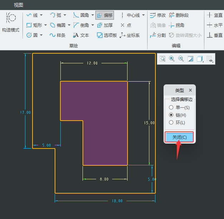Expand the 倒角 chamfer dropdown arrow
Screen dimensions: 224x219
[x=93, y=25]
